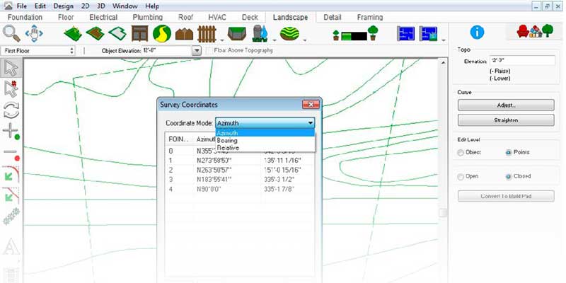This screenshot has height=283, width=566.
Task: Select the Points radio button
Action: point(509,152)
